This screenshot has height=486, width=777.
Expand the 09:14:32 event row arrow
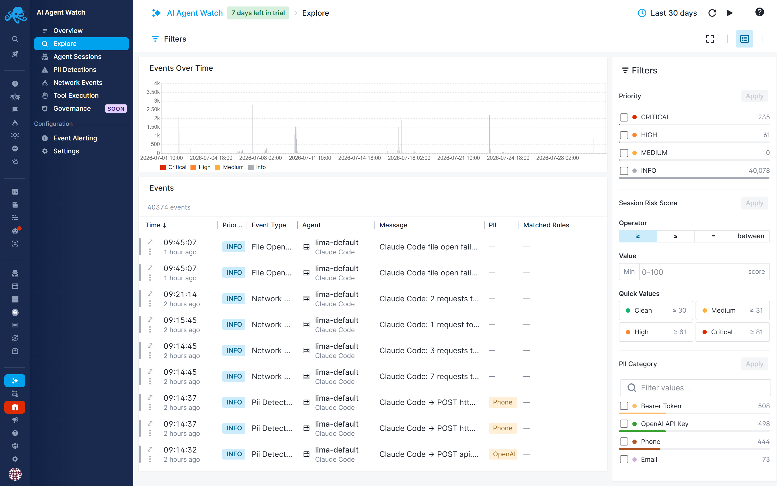[x=150, y=449]
